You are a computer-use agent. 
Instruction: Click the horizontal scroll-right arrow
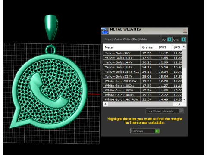click(179, 104)
